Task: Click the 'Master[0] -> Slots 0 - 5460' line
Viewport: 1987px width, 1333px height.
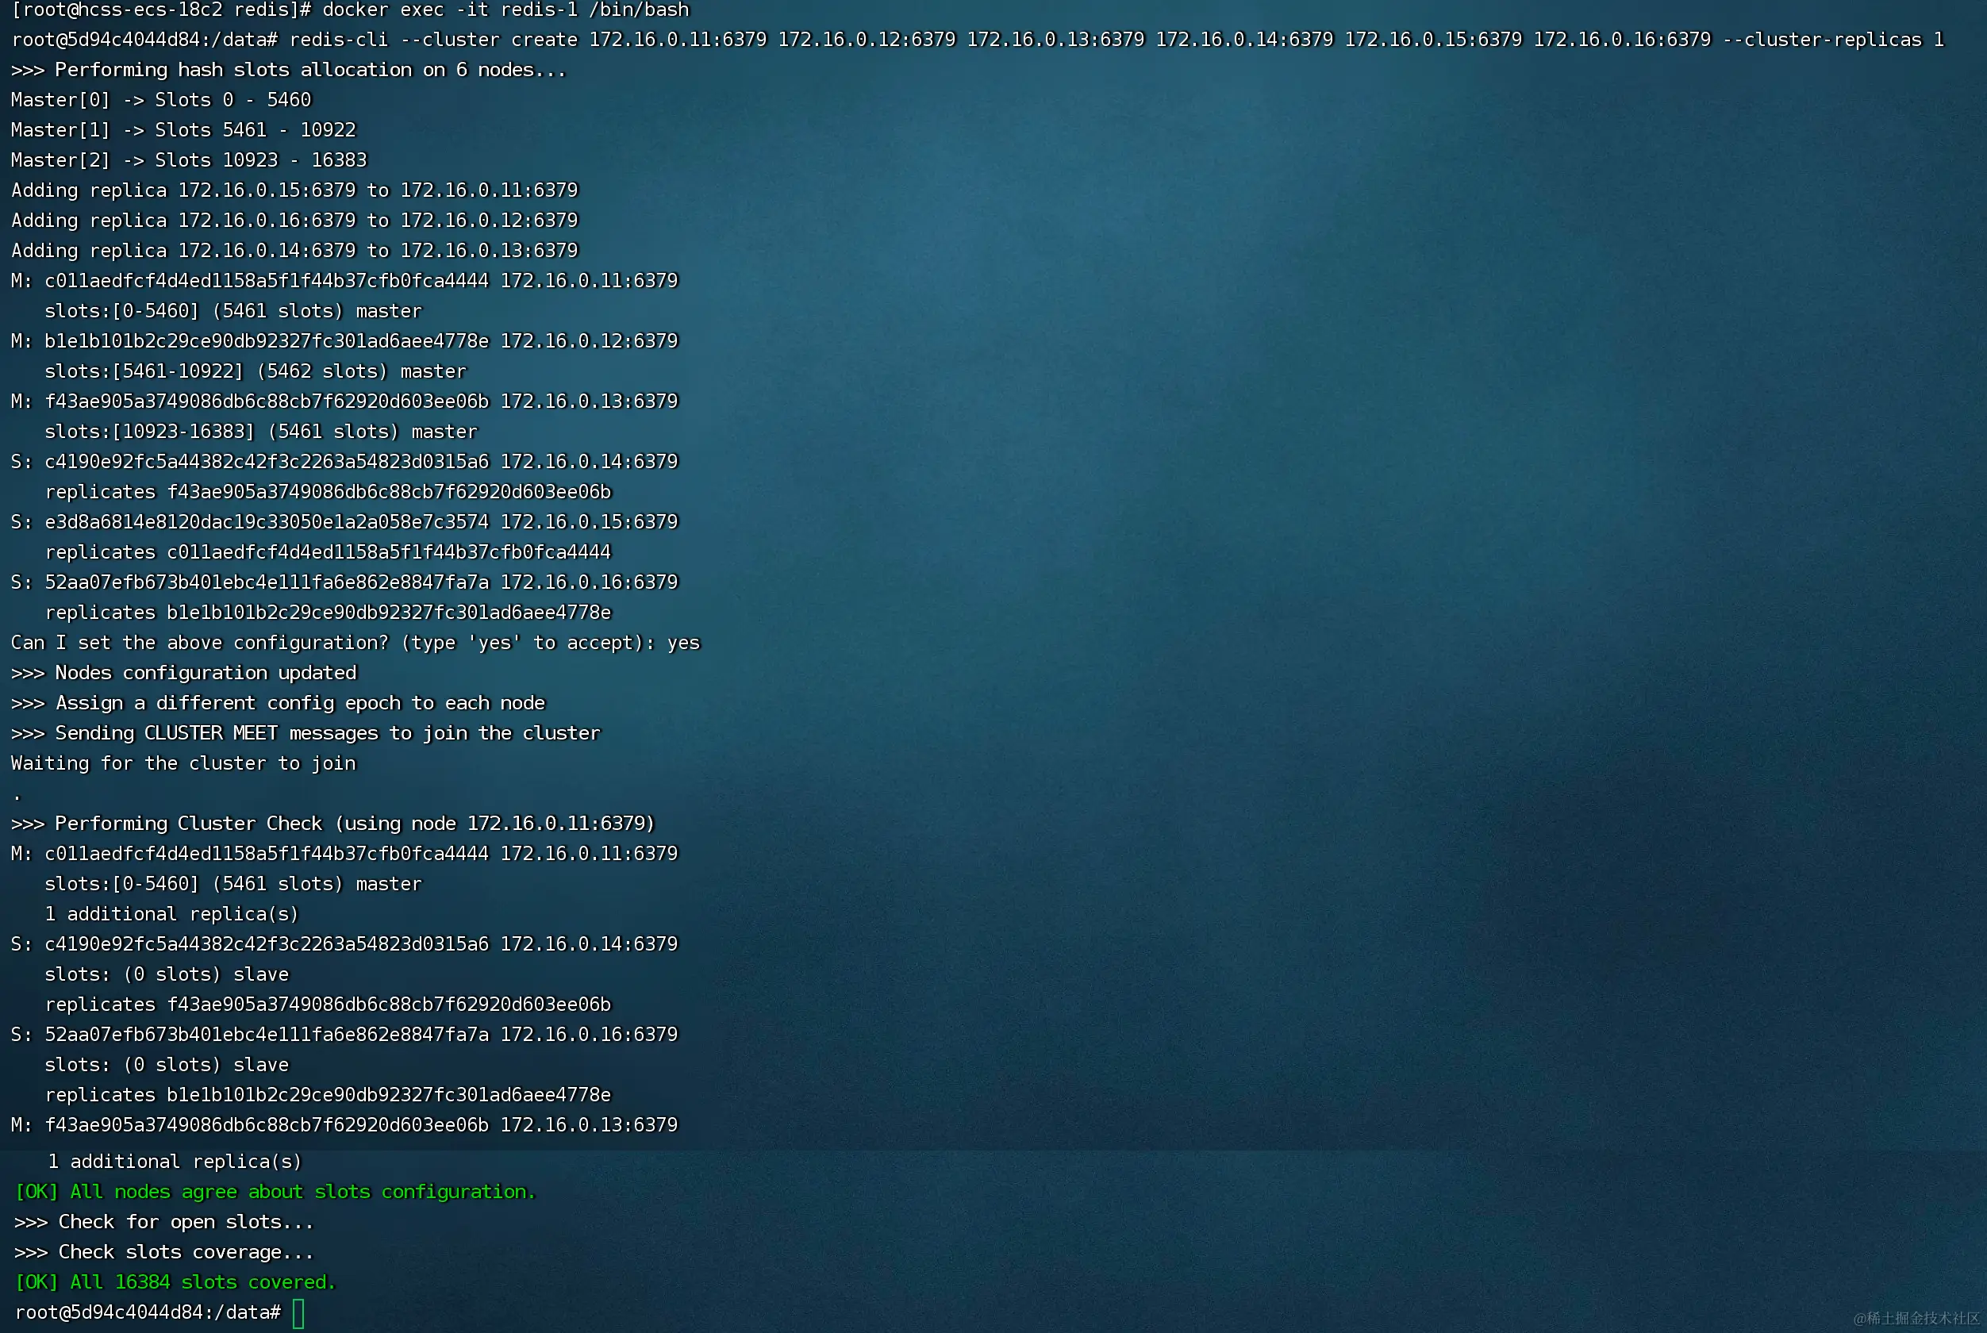Action: point(162,100)
